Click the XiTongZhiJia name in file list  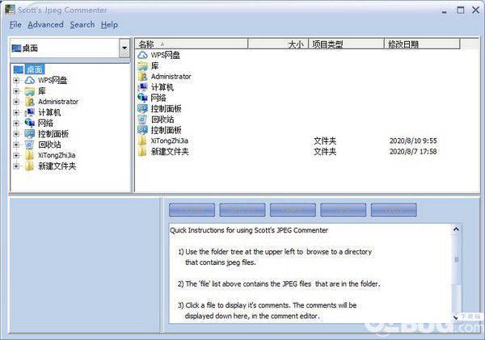click(x=170, y=141)
